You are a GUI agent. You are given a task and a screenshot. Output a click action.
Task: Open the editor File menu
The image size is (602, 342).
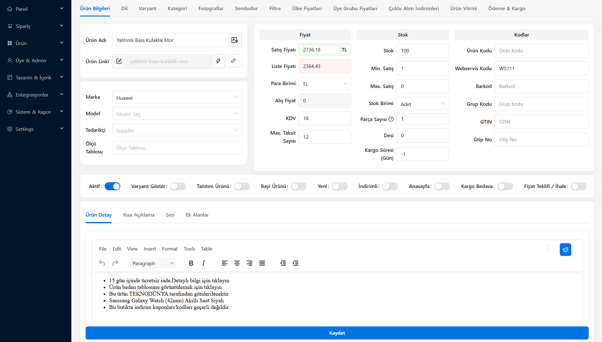(103, 249)
